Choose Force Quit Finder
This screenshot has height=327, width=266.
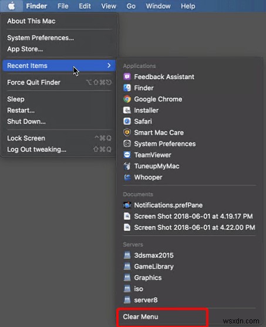(x=59, y=83)
